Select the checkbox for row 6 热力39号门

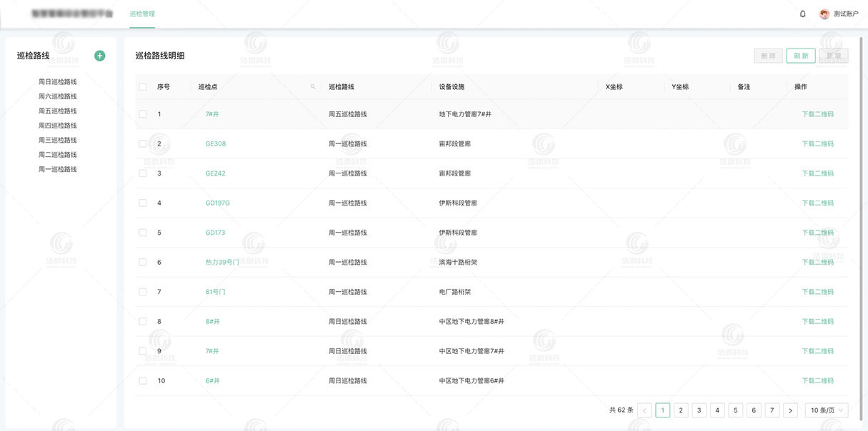coord(143,262)
